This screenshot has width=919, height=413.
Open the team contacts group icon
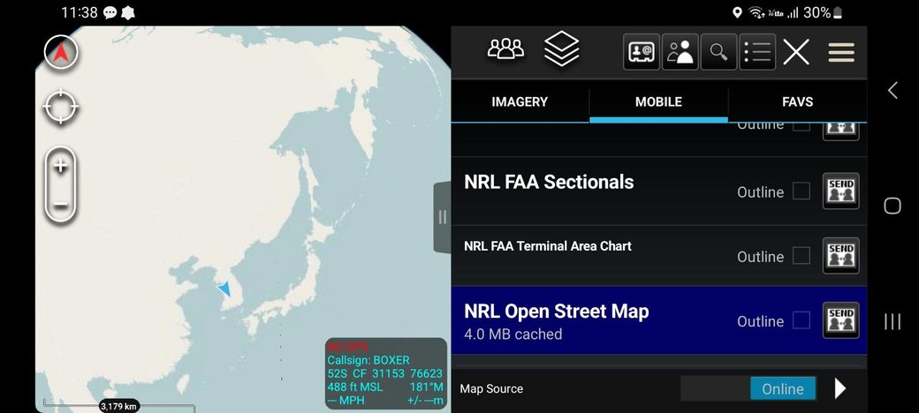(x=505, y=51)
